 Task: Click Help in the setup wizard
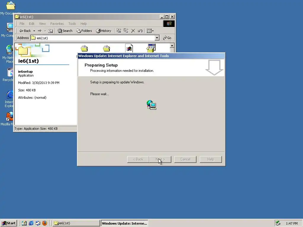[211, 159]
